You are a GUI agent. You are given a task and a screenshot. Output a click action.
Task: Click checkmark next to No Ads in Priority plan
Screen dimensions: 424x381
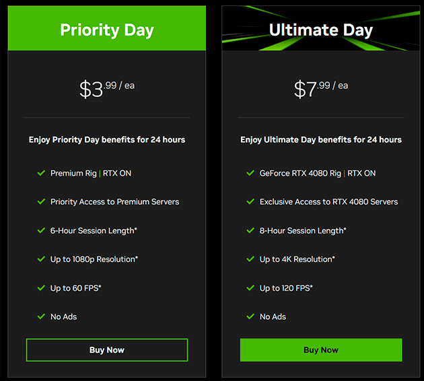(41, 316)
